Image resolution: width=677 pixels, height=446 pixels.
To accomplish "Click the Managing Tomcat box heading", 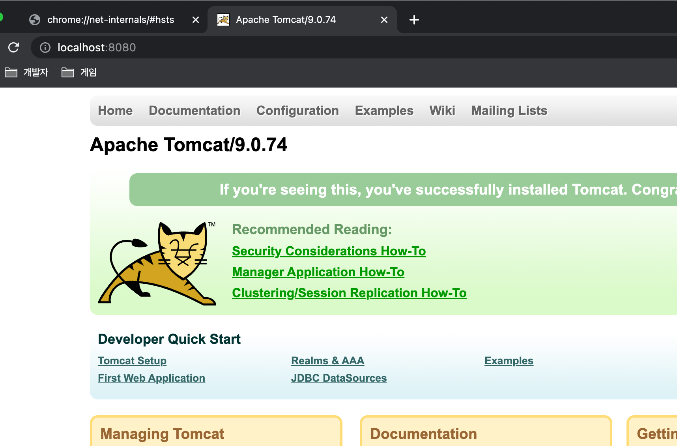I will click(x=162, y=434).
